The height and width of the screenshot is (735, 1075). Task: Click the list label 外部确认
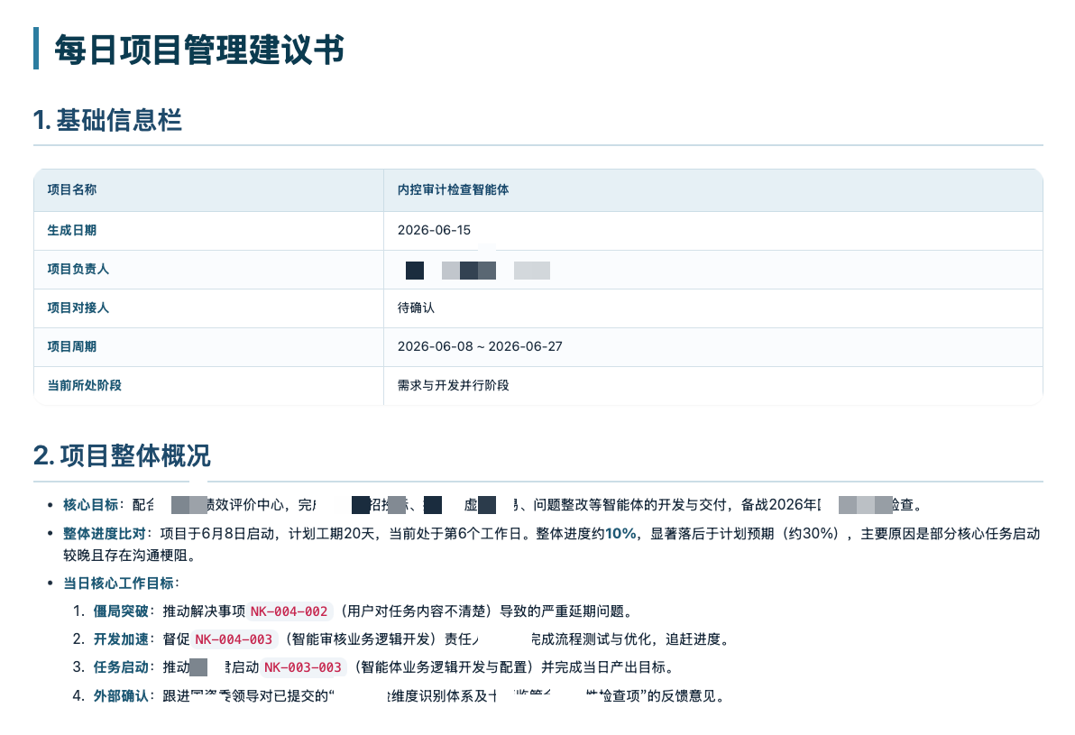pos(121,696)
